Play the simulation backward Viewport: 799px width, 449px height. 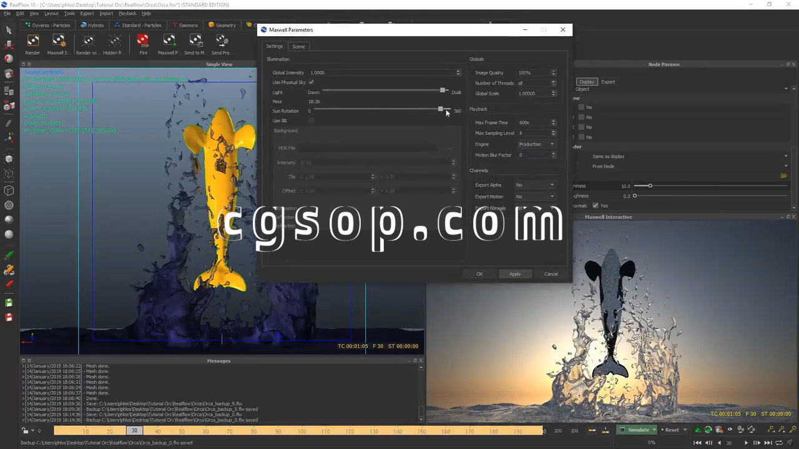[x=718, y=443]
